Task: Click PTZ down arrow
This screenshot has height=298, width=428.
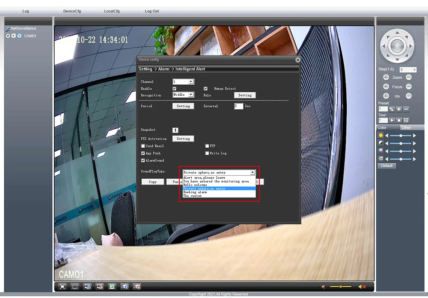Action: pyautogui.click(x=397, y=59)
